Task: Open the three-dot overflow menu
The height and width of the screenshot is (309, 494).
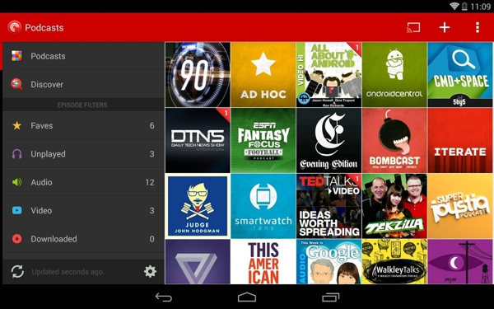Action: 478,27
